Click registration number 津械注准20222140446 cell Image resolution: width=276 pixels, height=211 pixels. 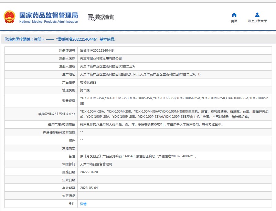coord(97,50)
